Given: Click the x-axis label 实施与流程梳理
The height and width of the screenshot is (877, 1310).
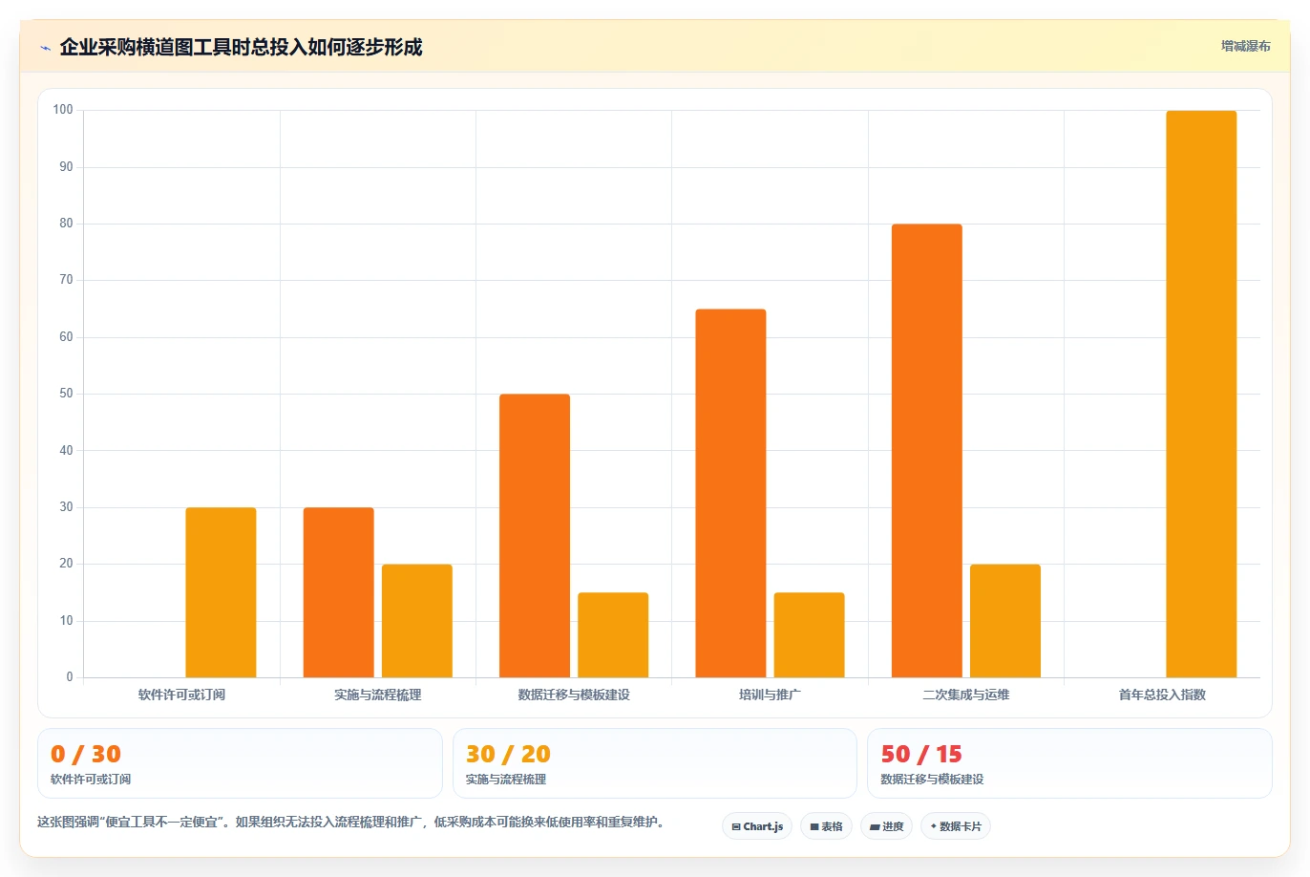Looking at the screenshot, I should [378, 695].
